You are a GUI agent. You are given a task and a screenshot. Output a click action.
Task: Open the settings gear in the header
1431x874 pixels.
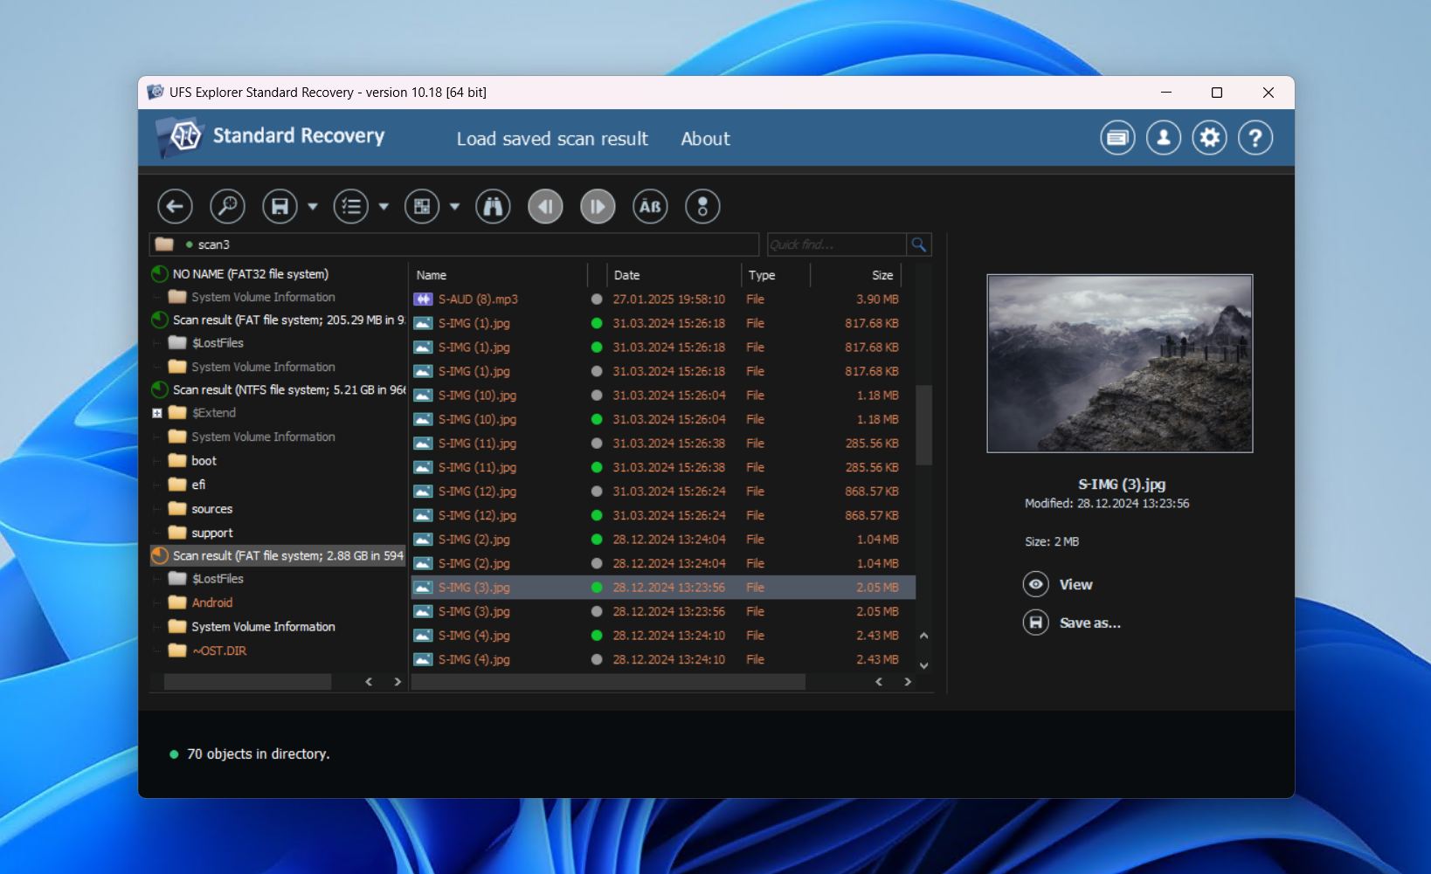[x=1209, y=137]
